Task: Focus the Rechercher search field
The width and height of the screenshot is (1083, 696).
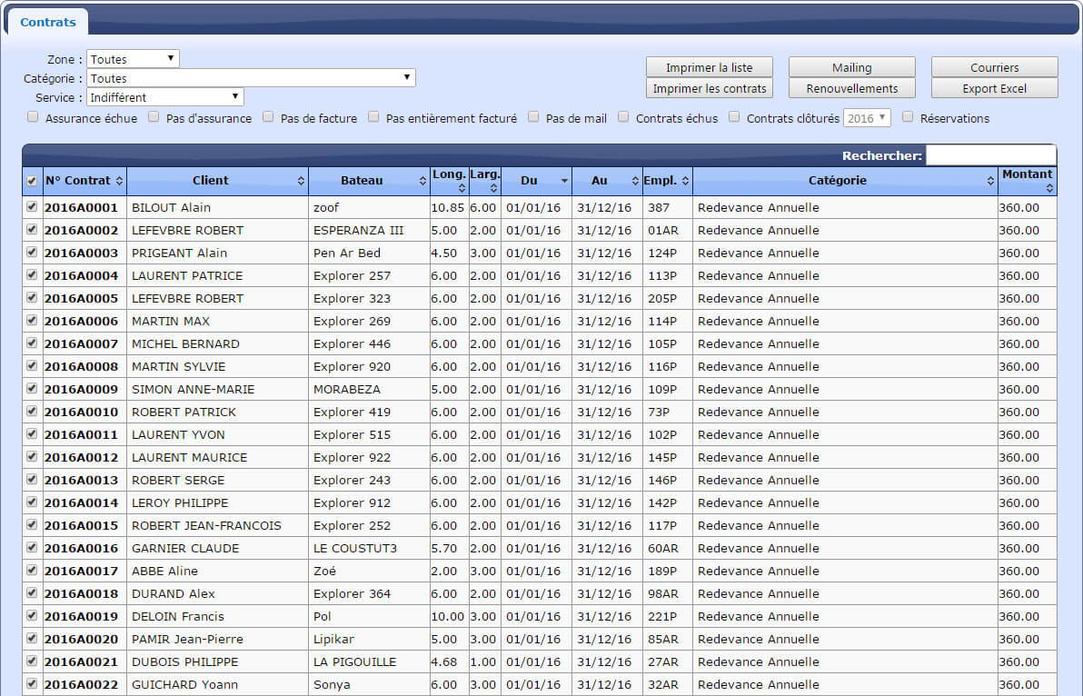Action: click(990, 155)
